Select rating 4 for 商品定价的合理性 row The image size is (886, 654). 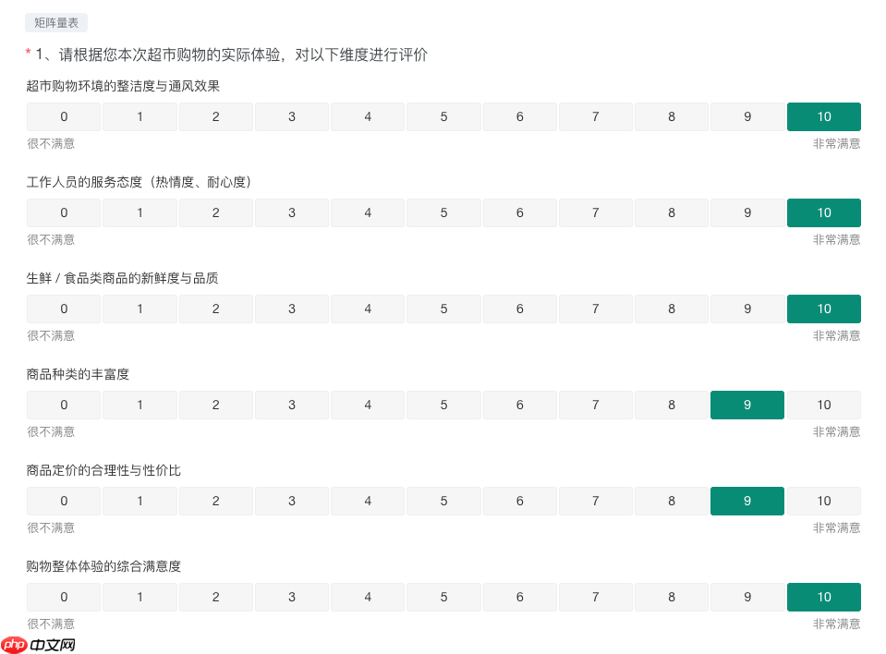coord(367,501)
